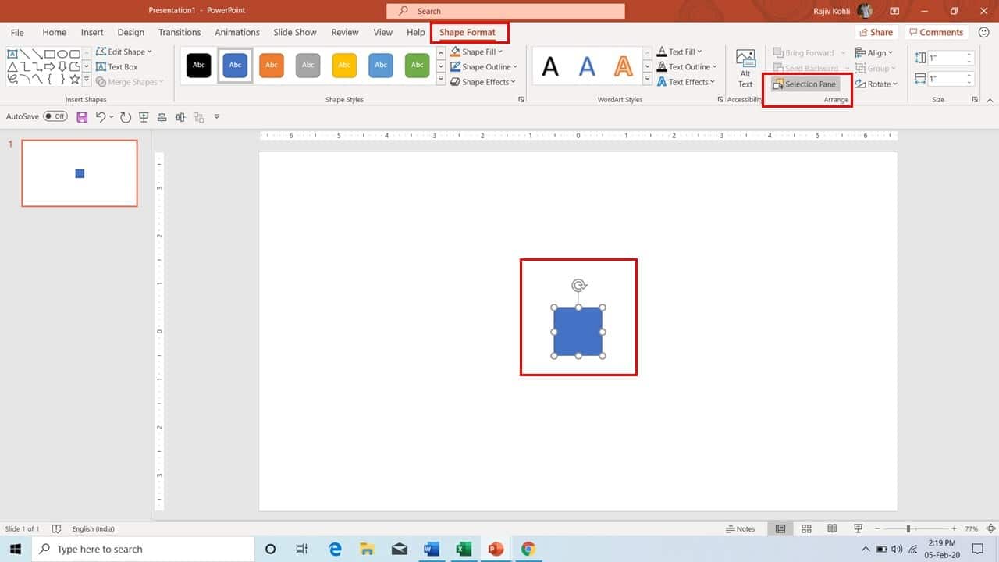999x562 pixels.
Task: Apply the green Abc shape style
Action: pyautogui.click(x=418, y=66)
